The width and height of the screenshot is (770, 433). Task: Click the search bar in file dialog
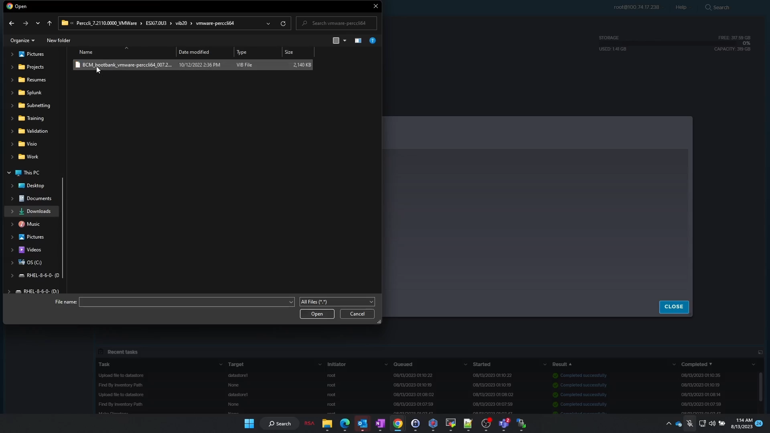click(339, 23)
